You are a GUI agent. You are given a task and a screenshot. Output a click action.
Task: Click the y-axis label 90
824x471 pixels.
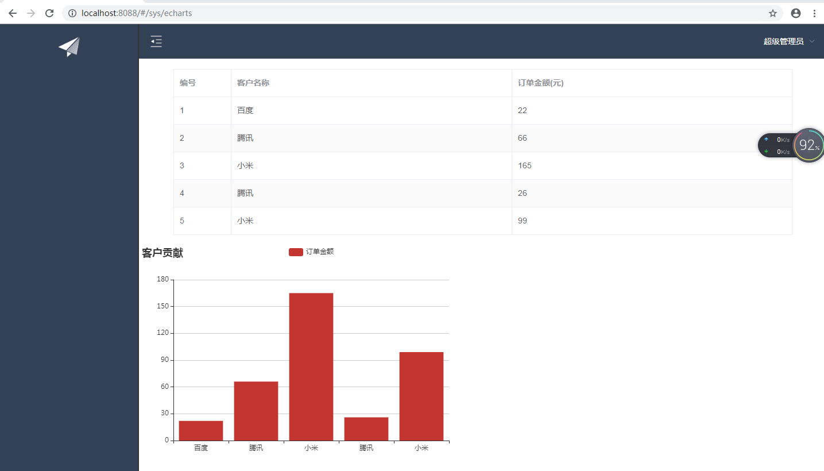165,360
